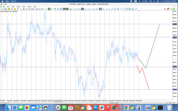Draw a horizontal line on chart

[109, 9]
